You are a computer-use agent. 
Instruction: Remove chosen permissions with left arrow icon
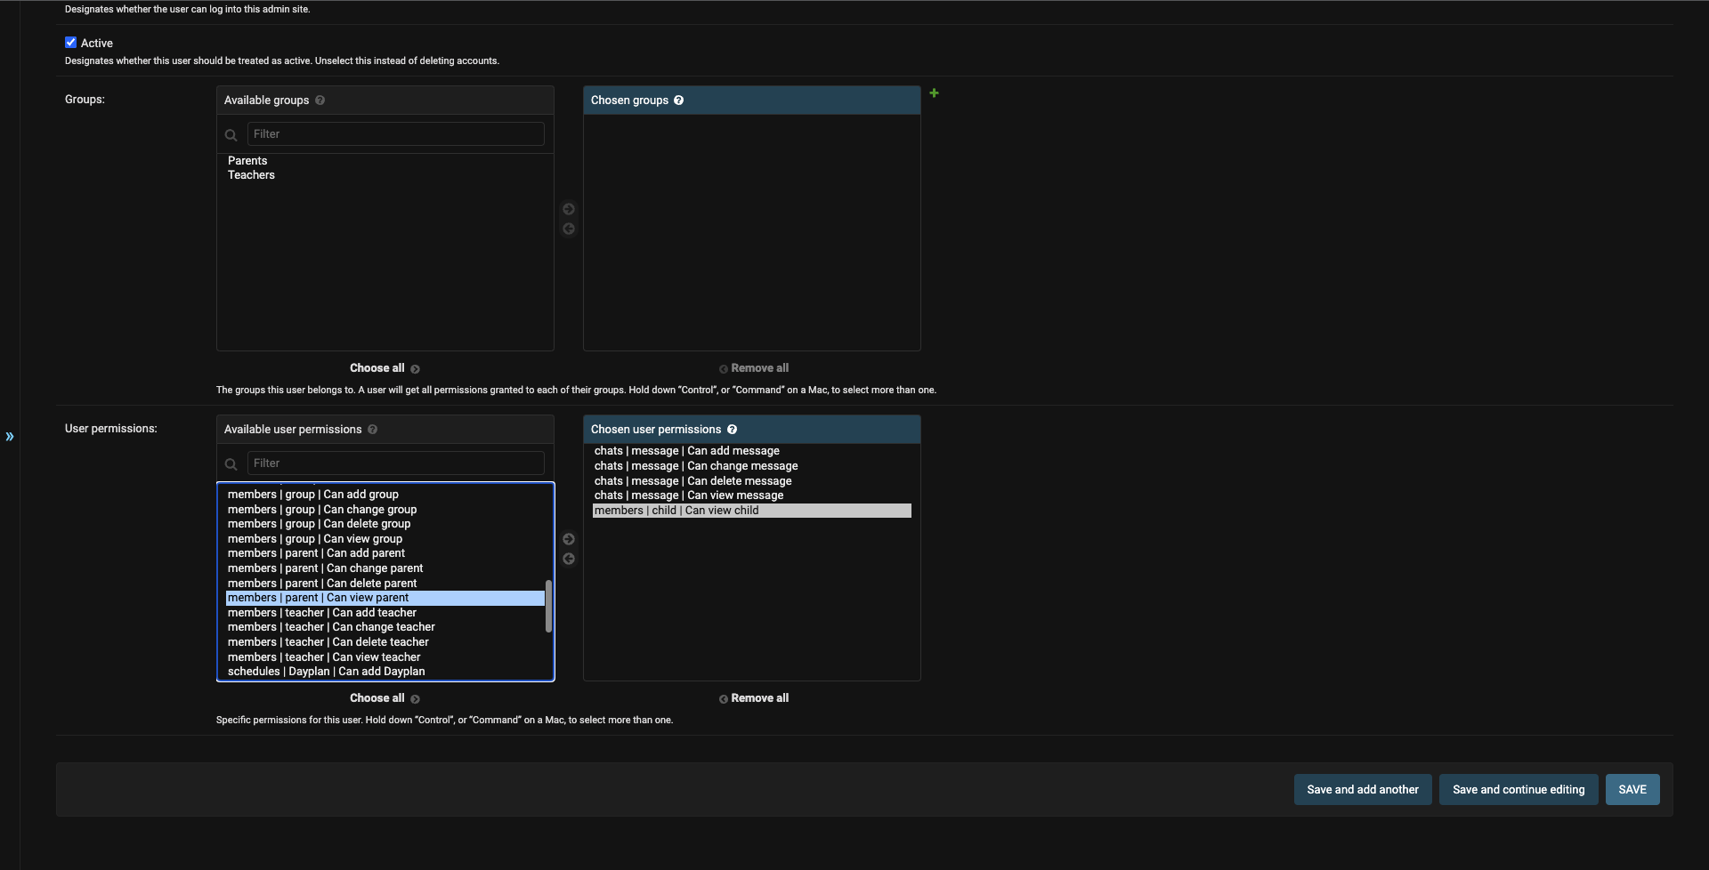tap(569, 559)
